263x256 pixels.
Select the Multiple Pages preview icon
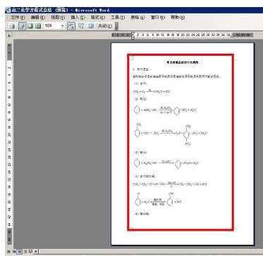pyautogui.click(x=38, y=26)
